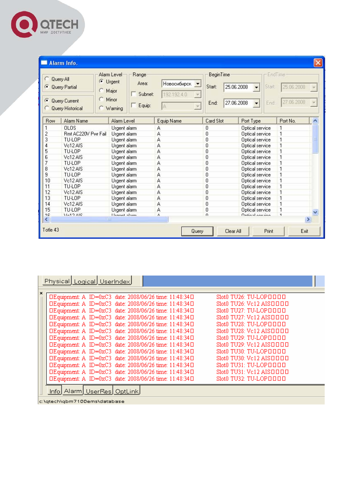Enable the Equip checkbox

(134, 105)
